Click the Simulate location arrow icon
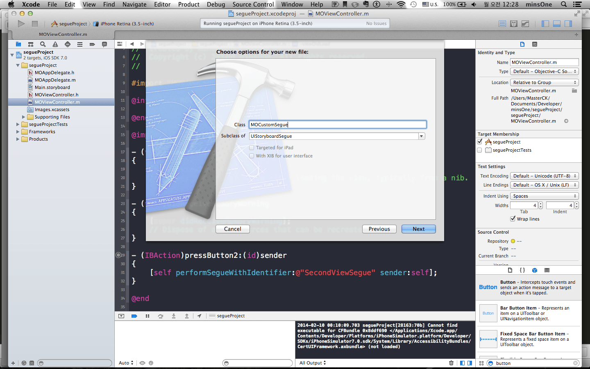This screenshot has width=590, height=369. point(199,316)
